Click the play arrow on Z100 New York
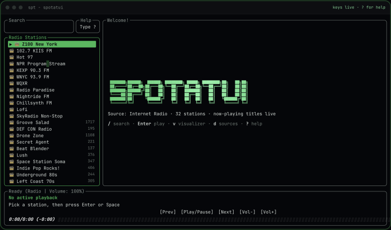391x230 pixels. click(x=11, y=44)
